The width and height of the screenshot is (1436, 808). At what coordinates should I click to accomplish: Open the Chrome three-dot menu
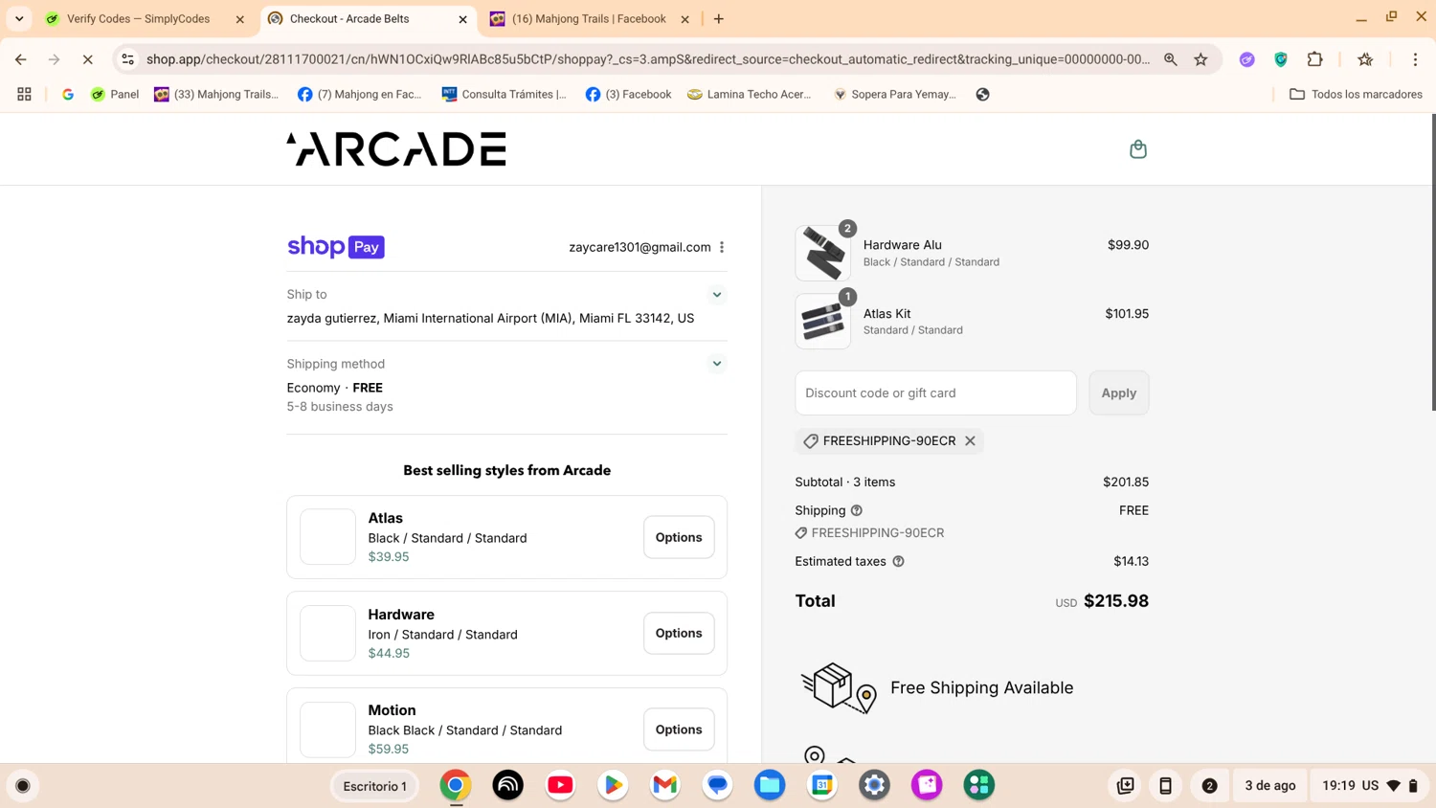click(1415, 59)
